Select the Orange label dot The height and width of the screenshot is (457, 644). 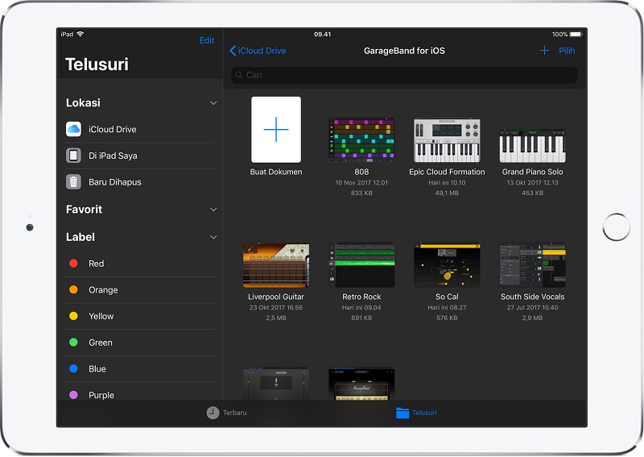pos(73,289)
